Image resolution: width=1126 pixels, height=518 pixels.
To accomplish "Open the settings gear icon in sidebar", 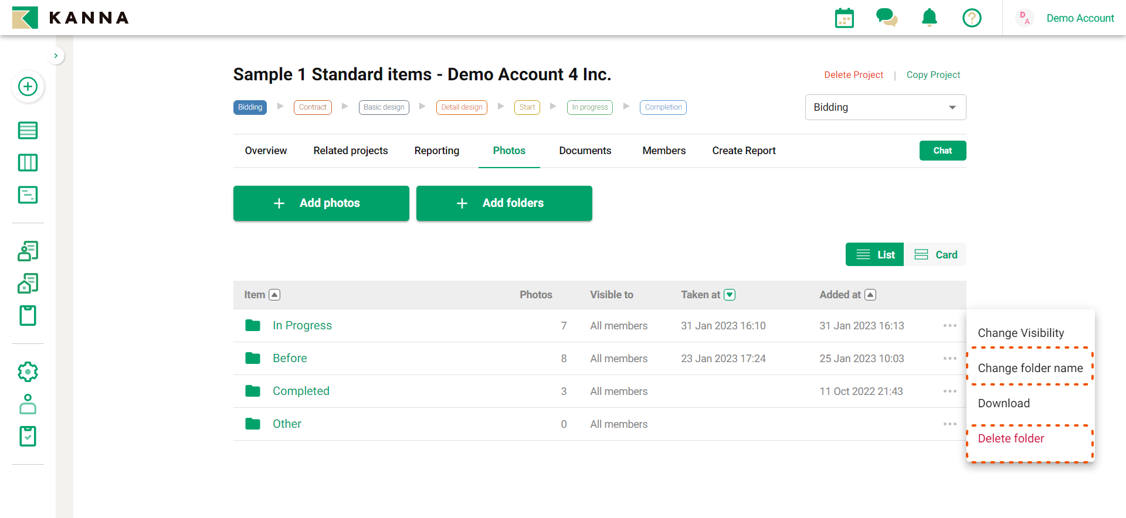I will coord(28,372).
